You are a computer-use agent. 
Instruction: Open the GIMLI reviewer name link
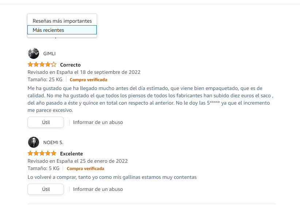[x=49, y=54]
